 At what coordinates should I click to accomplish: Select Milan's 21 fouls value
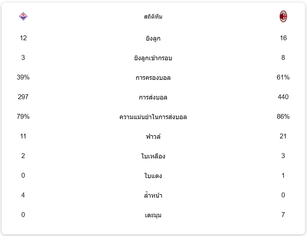point(283,136)
